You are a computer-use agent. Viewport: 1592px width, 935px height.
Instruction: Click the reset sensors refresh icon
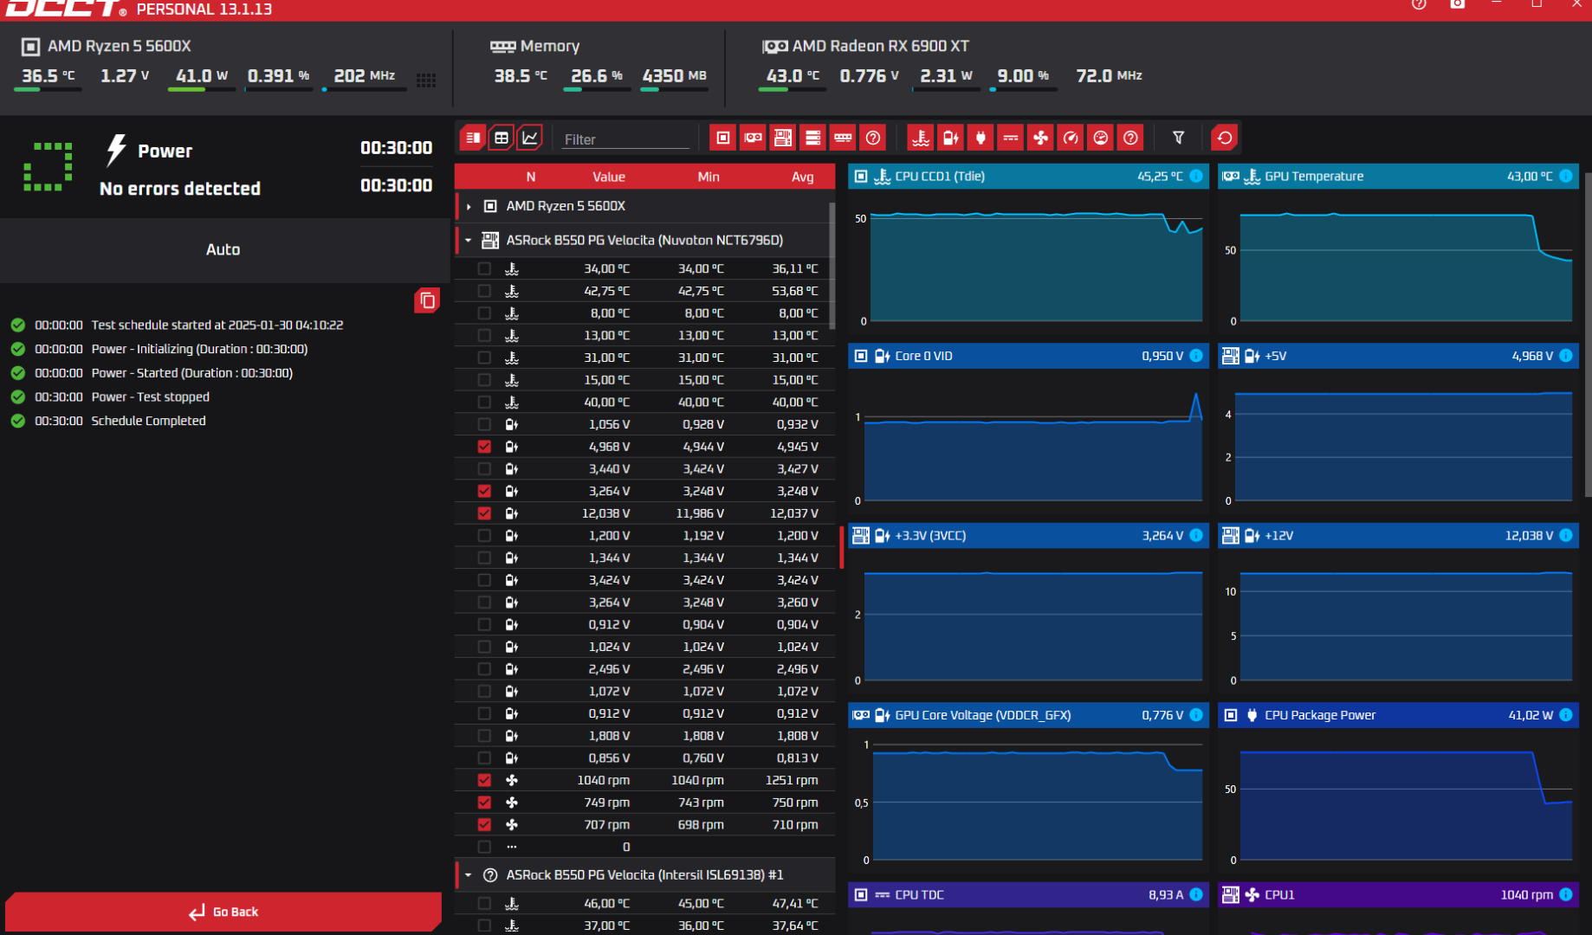click(1225, 138)
